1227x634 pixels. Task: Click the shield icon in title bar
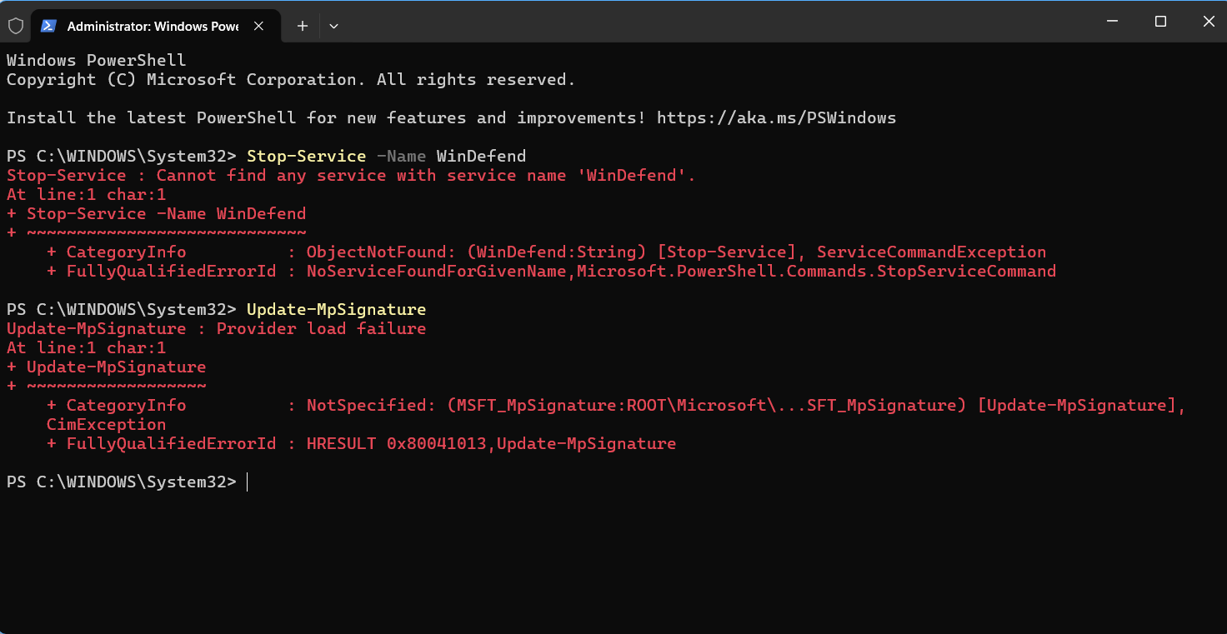(16, 26)
